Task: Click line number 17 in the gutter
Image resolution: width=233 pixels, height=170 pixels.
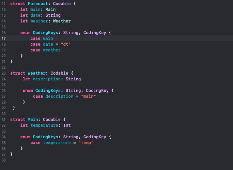Action: (3, 38)
